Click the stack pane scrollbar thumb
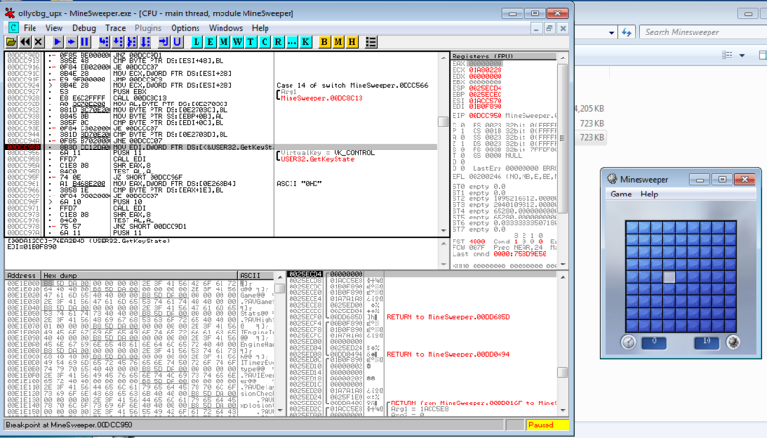Viewport: 767px width, 438px height. (562, 372)
